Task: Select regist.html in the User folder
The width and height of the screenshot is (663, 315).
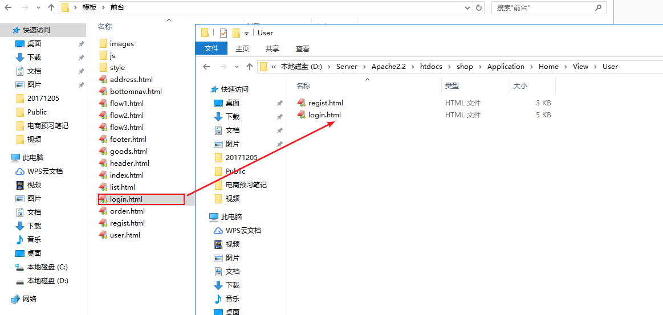Action: pyautogui.click(x=325, y=103)
